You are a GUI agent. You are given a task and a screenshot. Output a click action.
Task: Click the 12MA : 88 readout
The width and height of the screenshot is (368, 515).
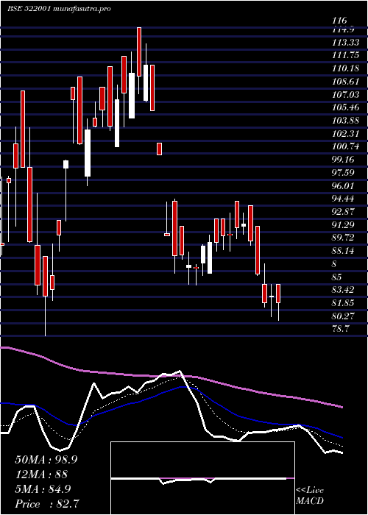pyautogui.click(x=41, y=475)
